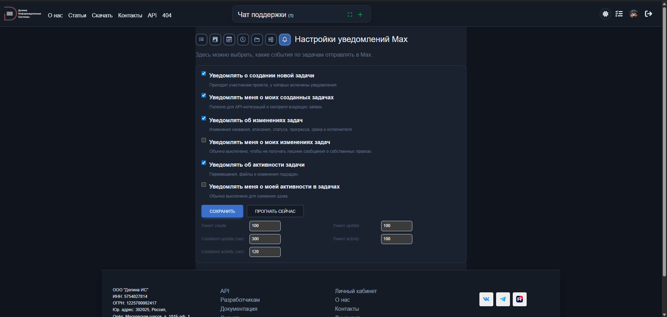Open the clock time tracking icon
Viewport: 667px width, 317px height.
pyautogui.click(x=243, y=40)
